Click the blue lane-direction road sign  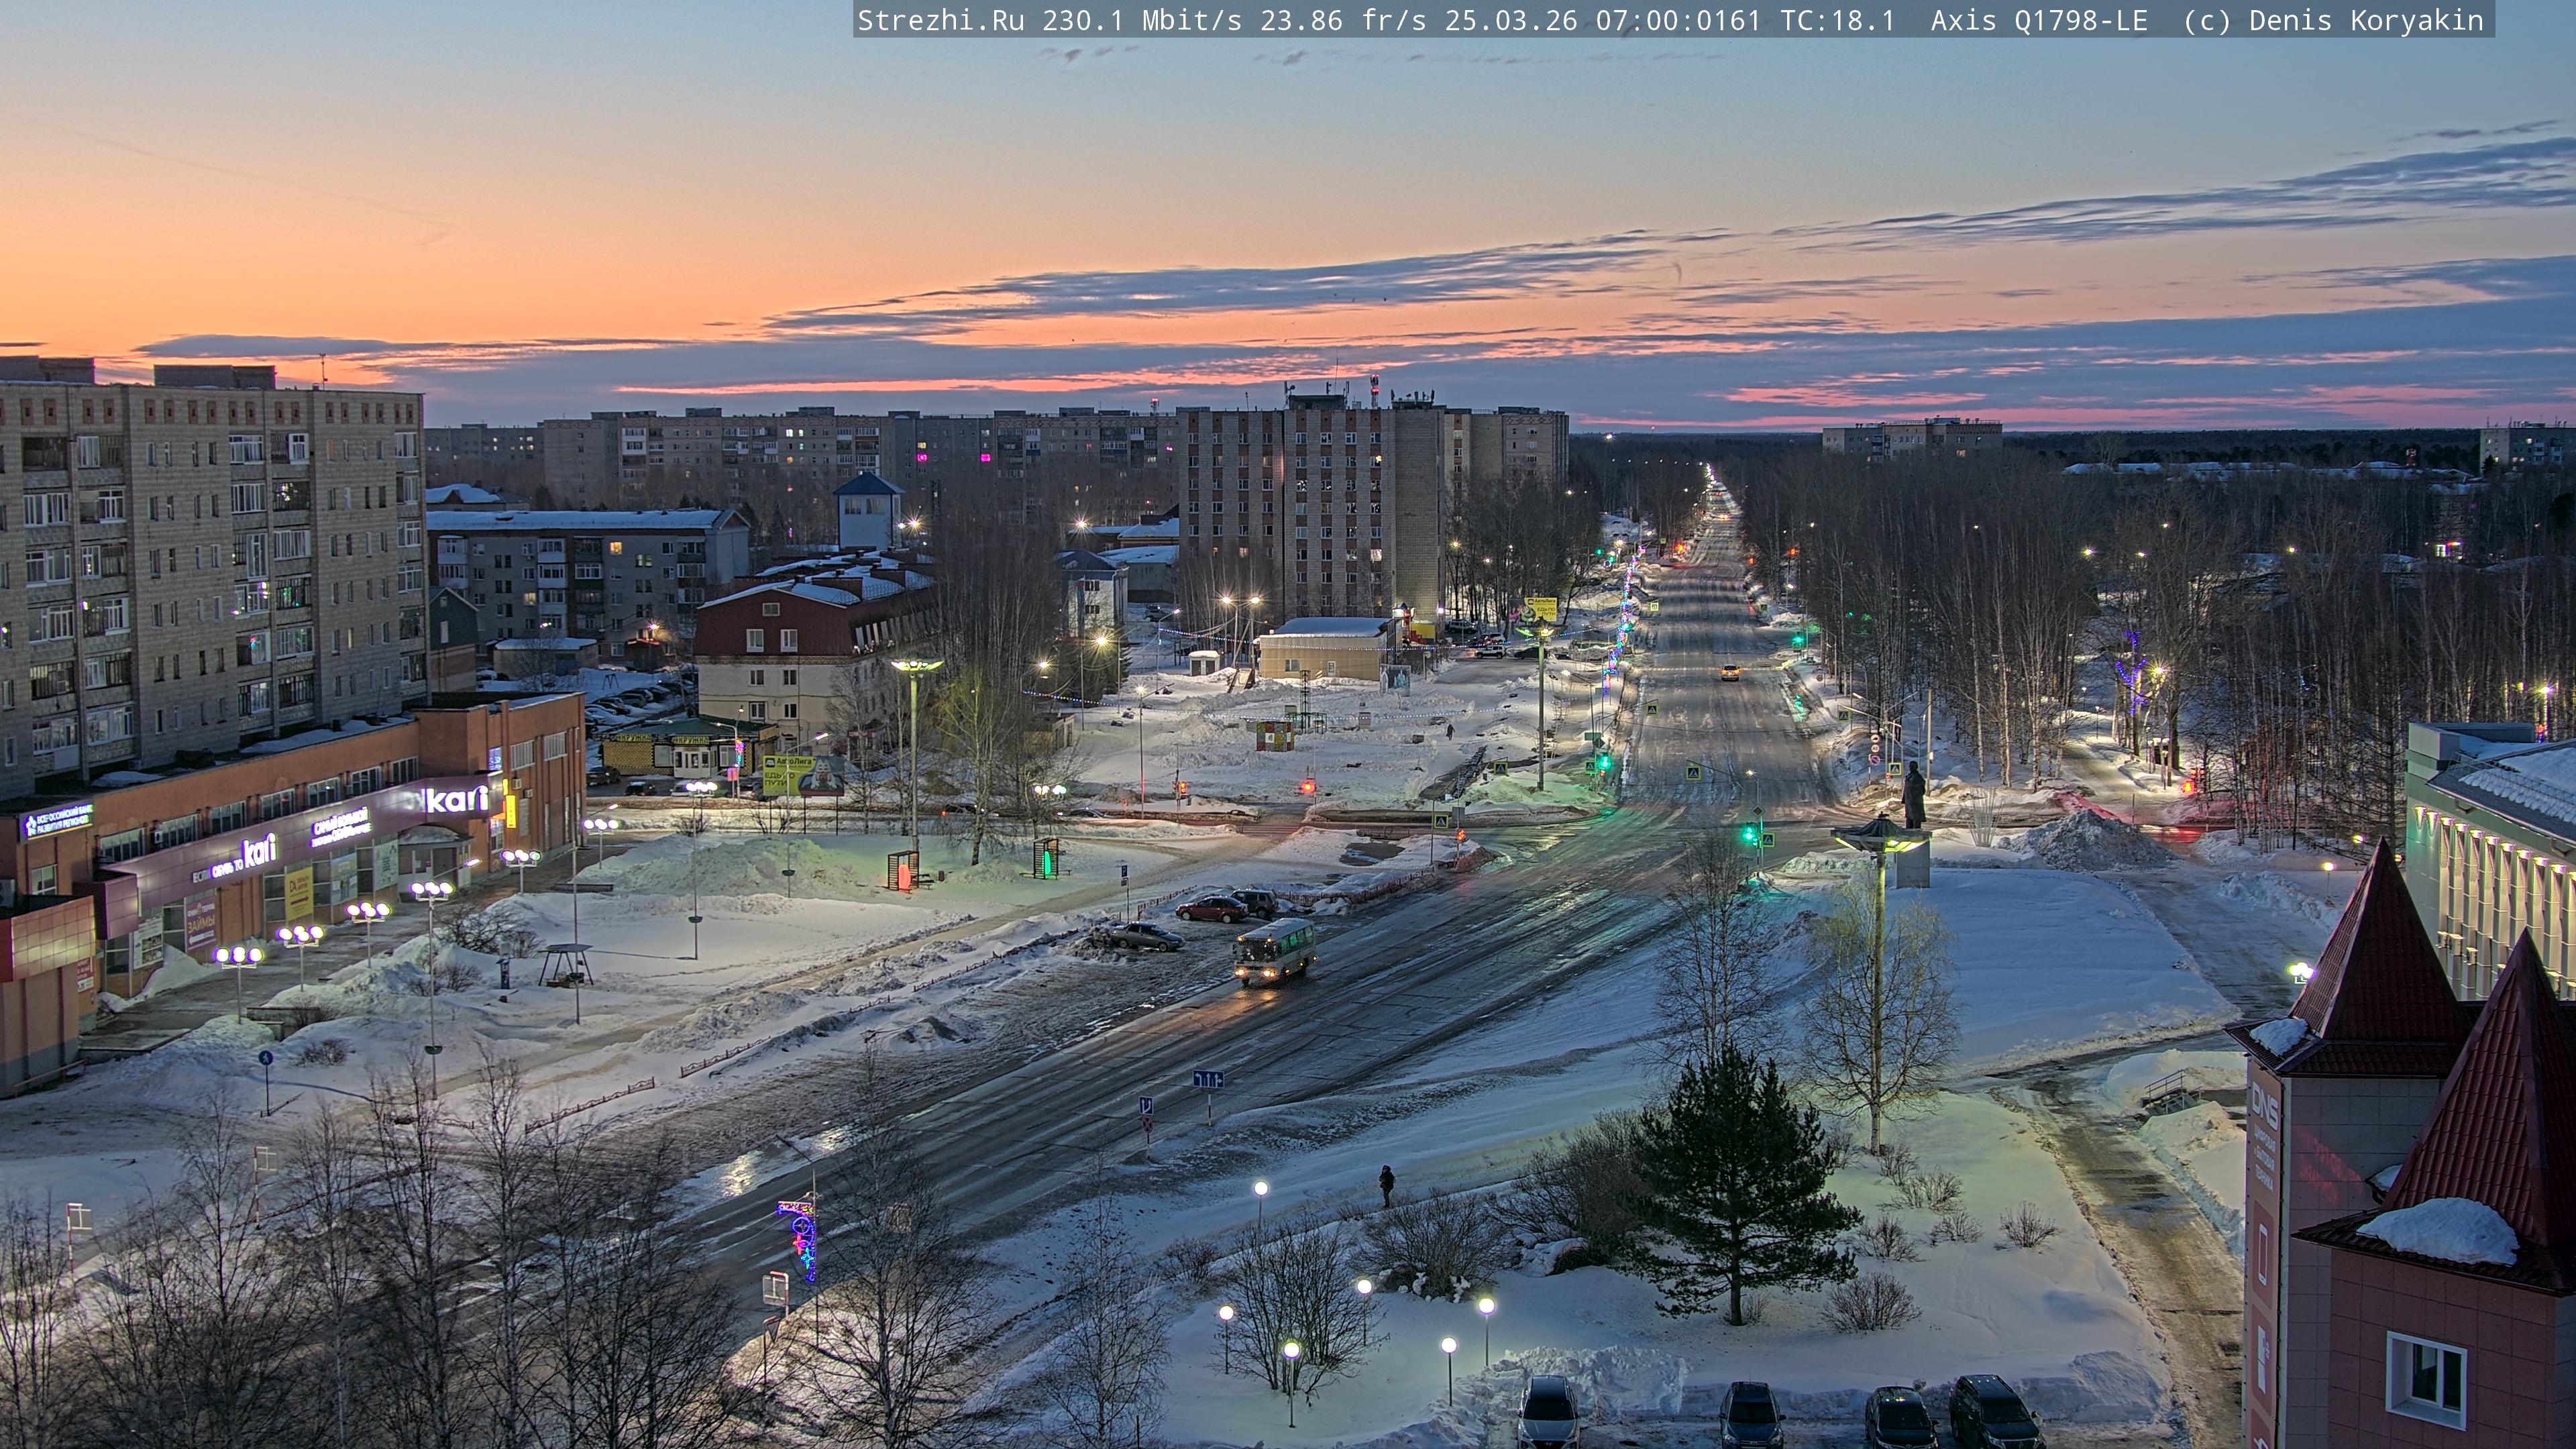(1208, 1079)
